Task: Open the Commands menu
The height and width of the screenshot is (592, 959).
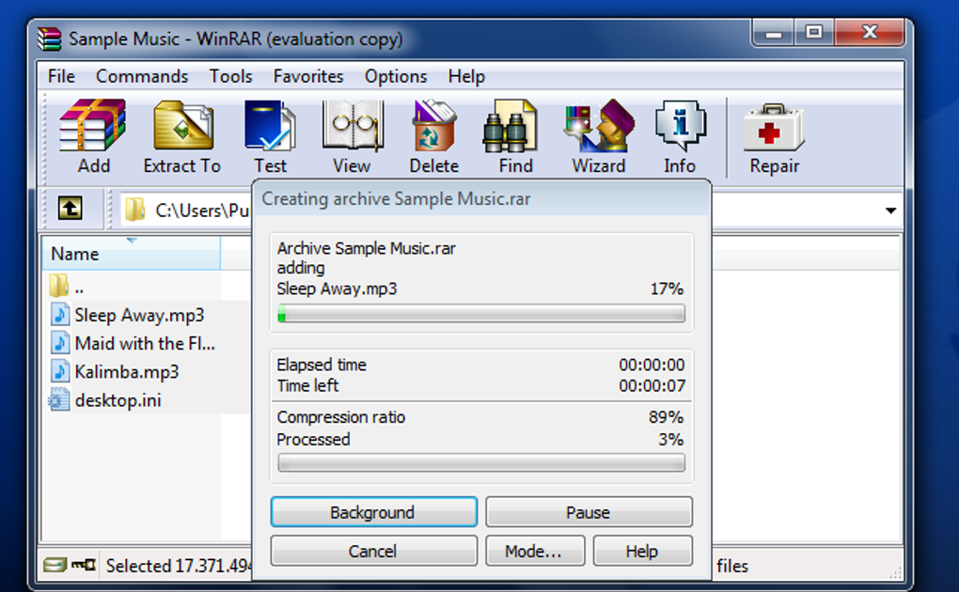Action: pyautogui.click(x=142, y=76)
